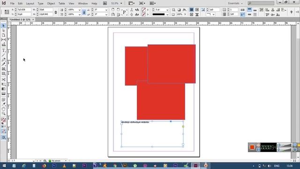
Task: Select the Direct Selection tool
Action: click(3, 31)
